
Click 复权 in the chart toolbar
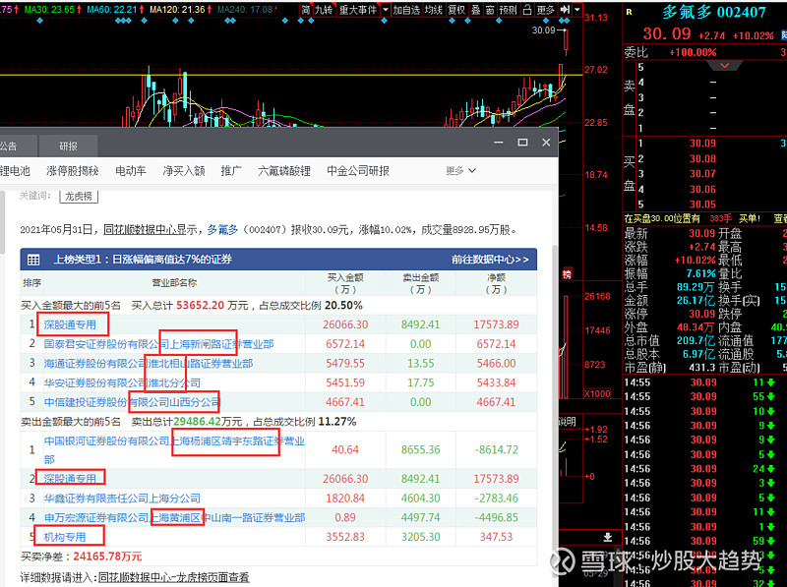pyautogui.click(x=456, y=10)
